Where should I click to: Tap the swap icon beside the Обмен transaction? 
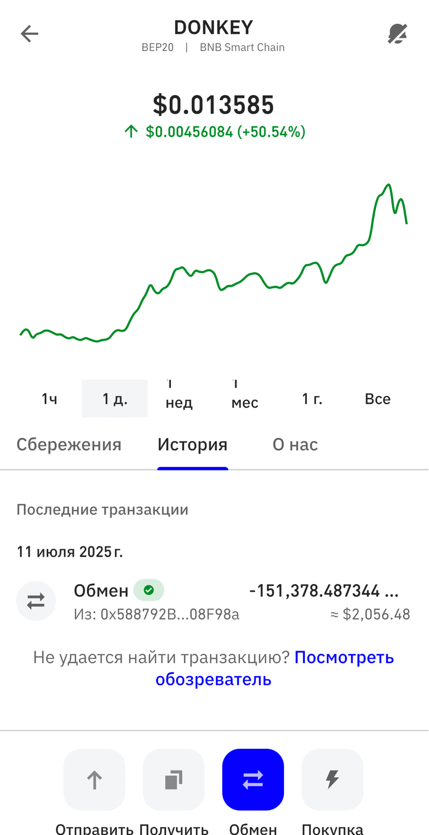coord(36,601)
